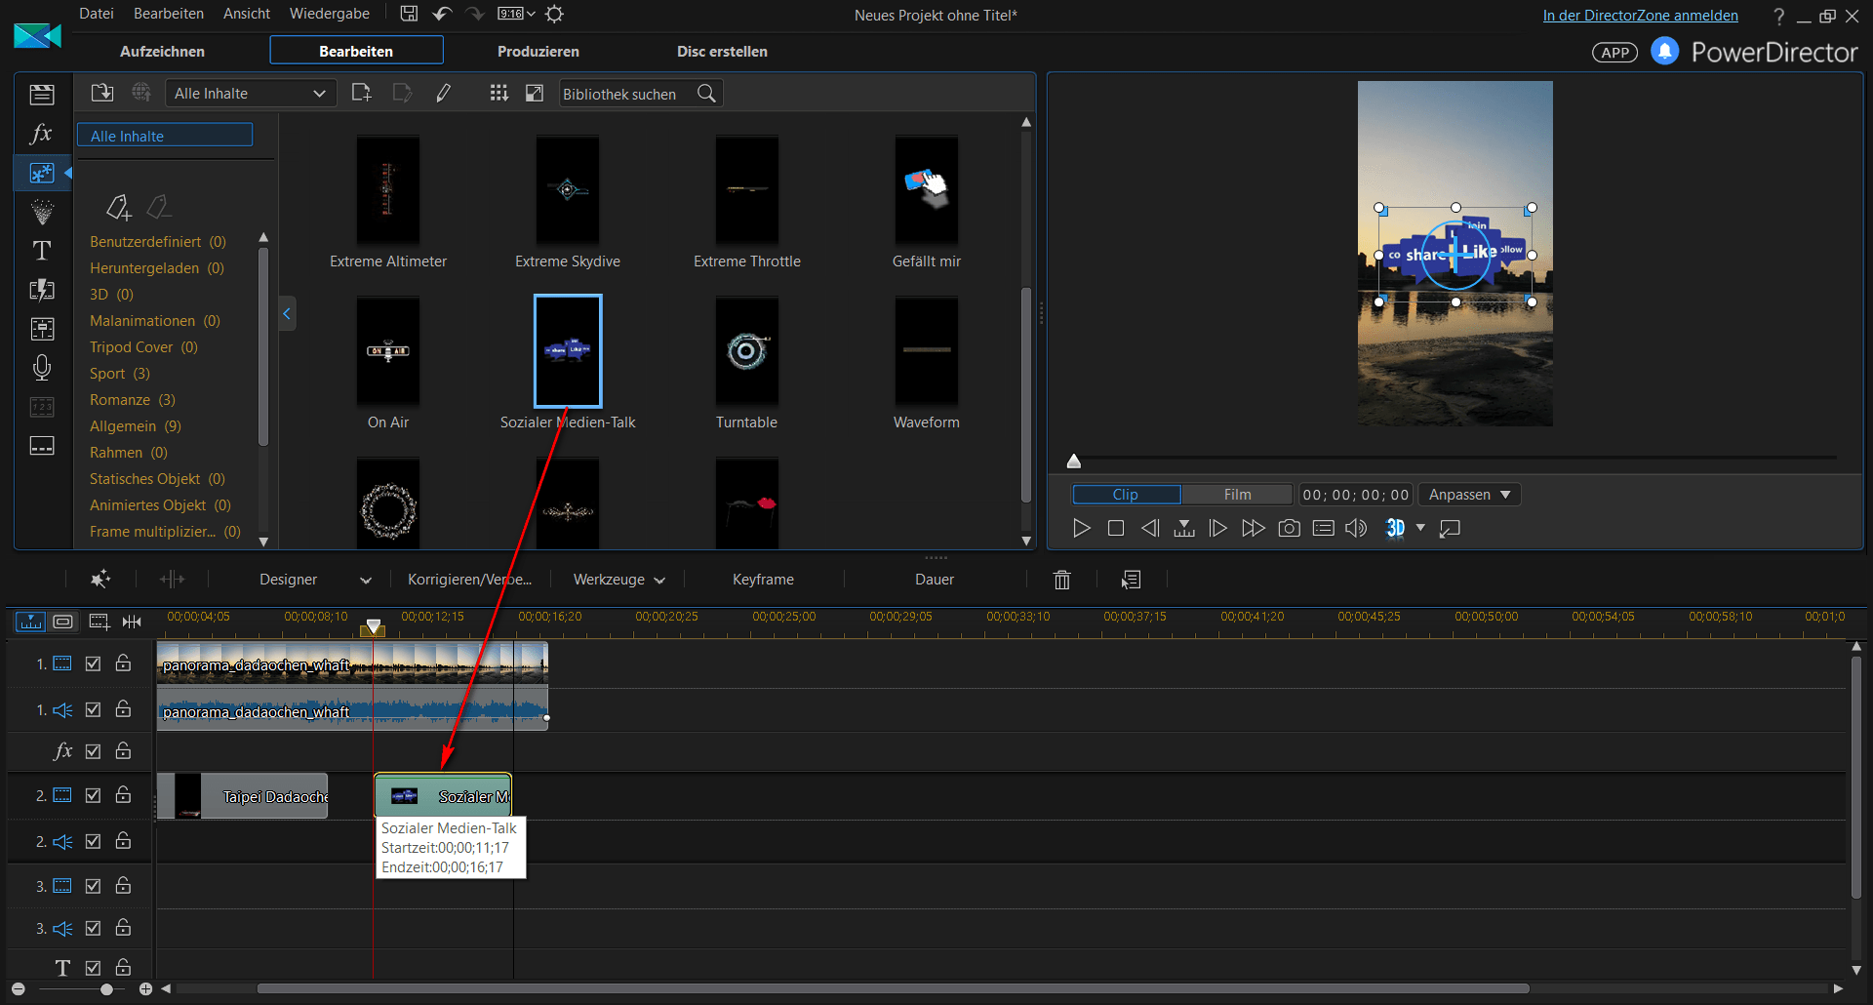Delete selected clip with trash icon

click(1062, 580)
